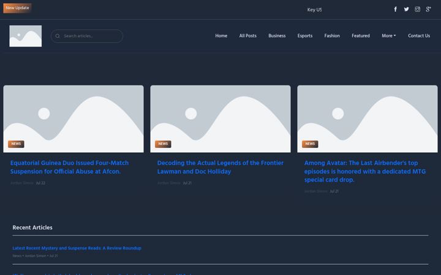Click the New Update badge

17,8
